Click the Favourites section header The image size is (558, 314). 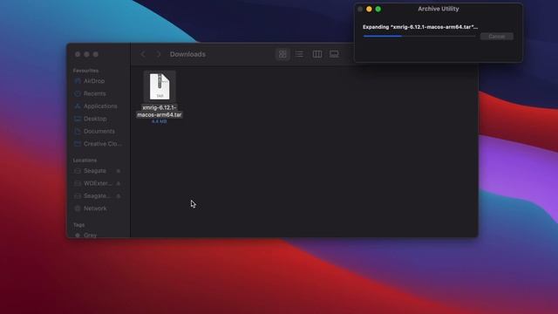85,71
